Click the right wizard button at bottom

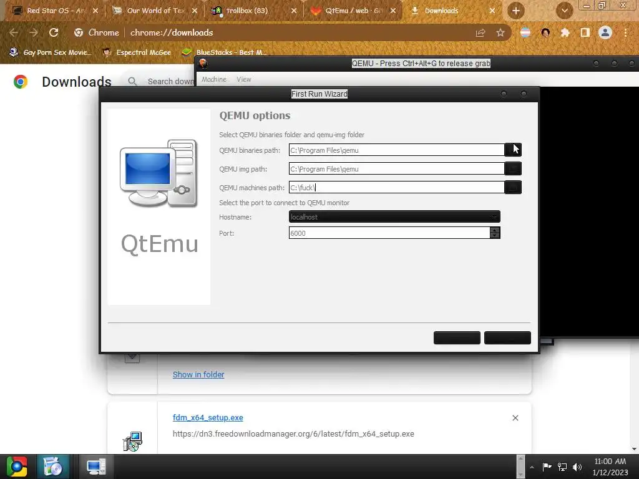pyautogui.click(x=507, y=337)
